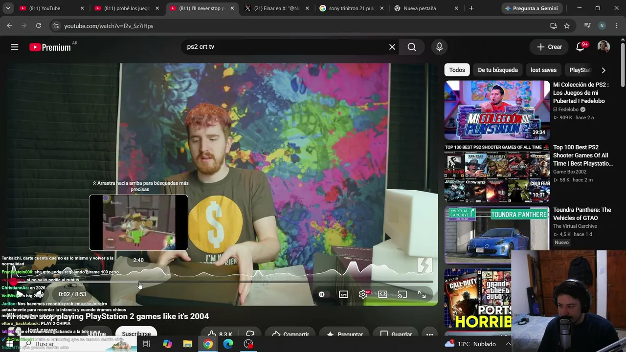Click the Crear button
This screenshot has width=626, height=352.
(549, 47)
